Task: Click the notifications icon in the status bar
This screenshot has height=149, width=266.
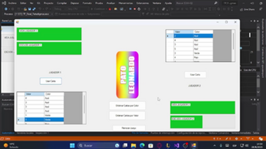Action: [x=261, y=139]
